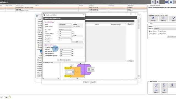Open Notes for the selected customer
176x99 pixels.
173,19
